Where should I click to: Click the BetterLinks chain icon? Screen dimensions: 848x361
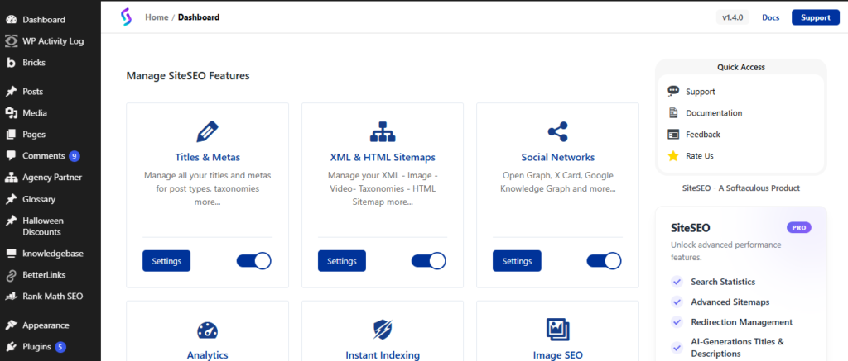click(x=11, y=275)
